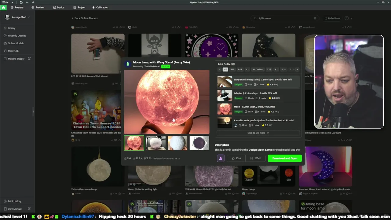Switch to the Calibration tab
Screen dimensions: 391x220
tap(100, 7)
